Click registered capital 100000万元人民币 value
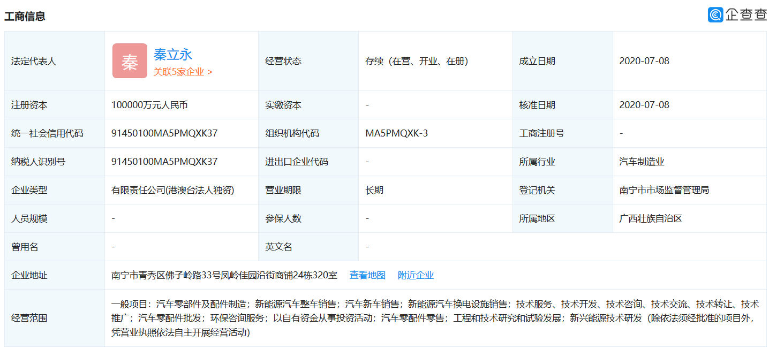Image resolution: width=769 pixels, height=349 pixels. pyautogui.click(x=149, y=105)
